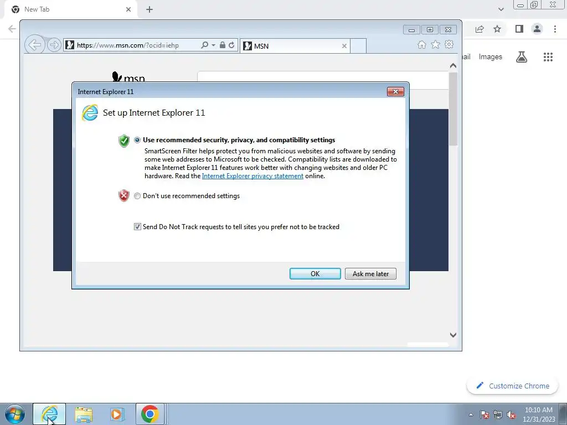The image size is (567, 425).
Task: Select the MSN tab in Internet Explorer
Action: coord(295,46)
